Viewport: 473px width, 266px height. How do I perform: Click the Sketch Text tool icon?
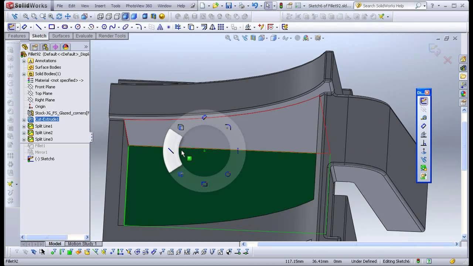pos(160,27)
